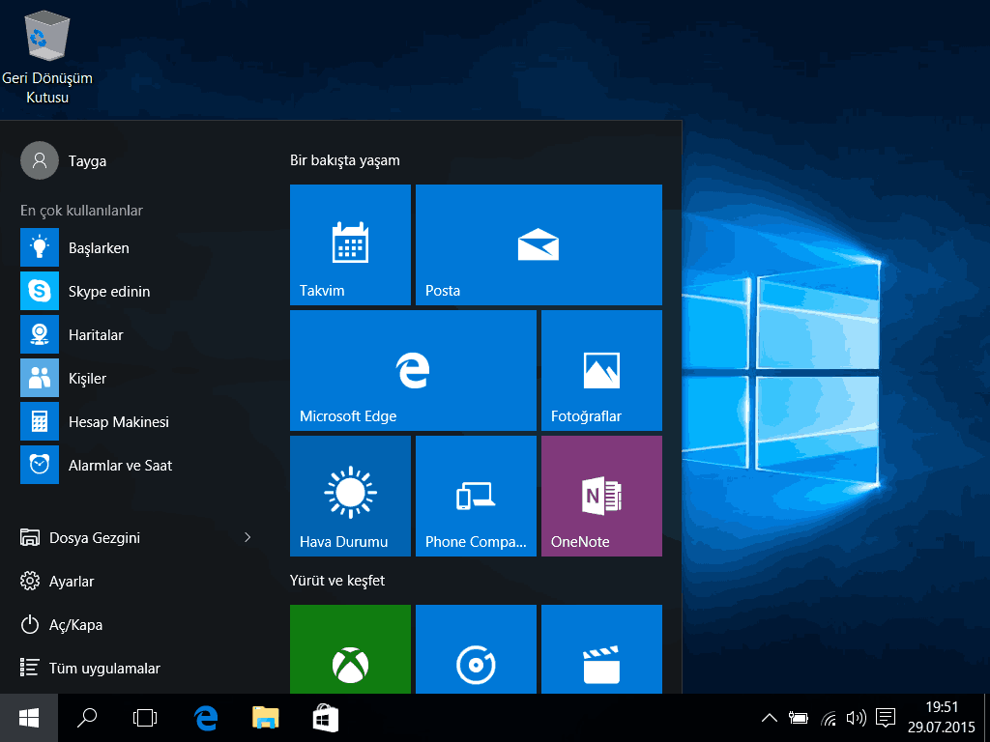Screen dimensions: 990x742
Task: Expand the Dosya Gezgini chevron arrow
Action: 247,537
